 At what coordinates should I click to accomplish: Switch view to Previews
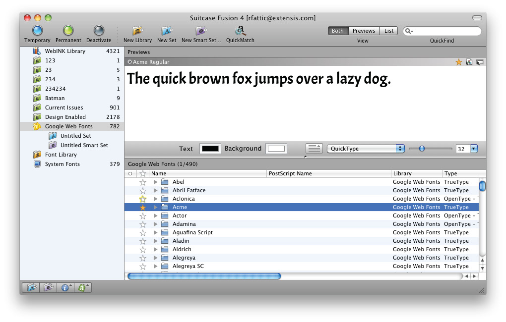point(364,31)
